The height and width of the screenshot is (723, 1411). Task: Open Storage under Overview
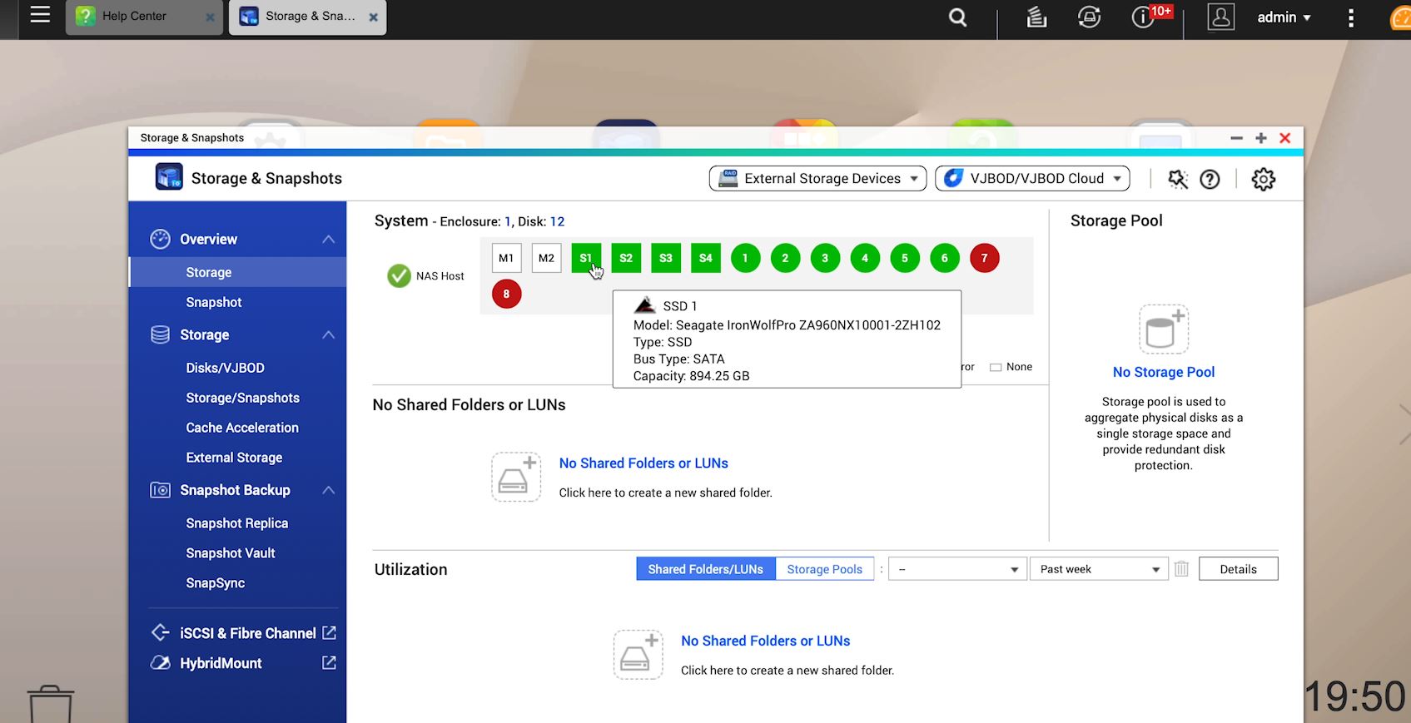[237, 272]
